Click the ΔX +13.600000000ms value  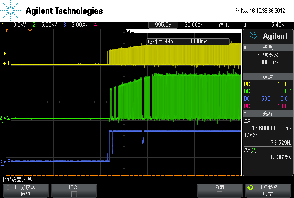[270, 128]
